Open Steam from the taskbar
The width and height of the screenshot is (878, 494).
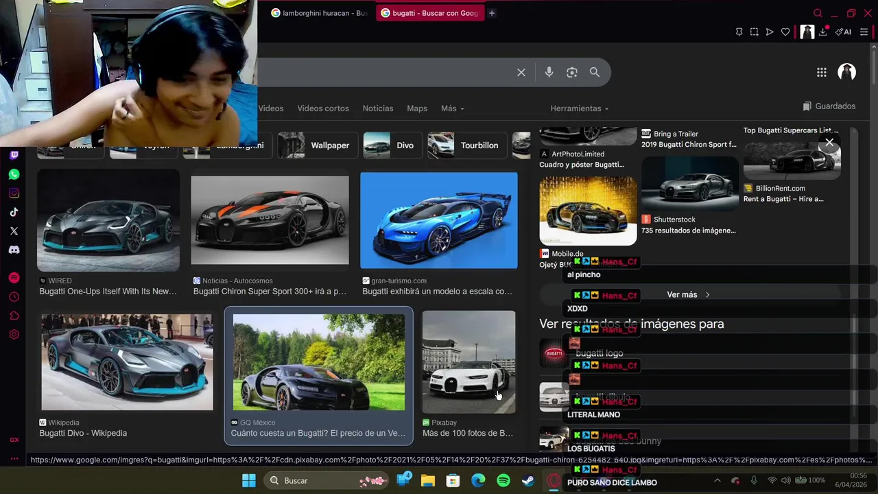click(528, 480)
